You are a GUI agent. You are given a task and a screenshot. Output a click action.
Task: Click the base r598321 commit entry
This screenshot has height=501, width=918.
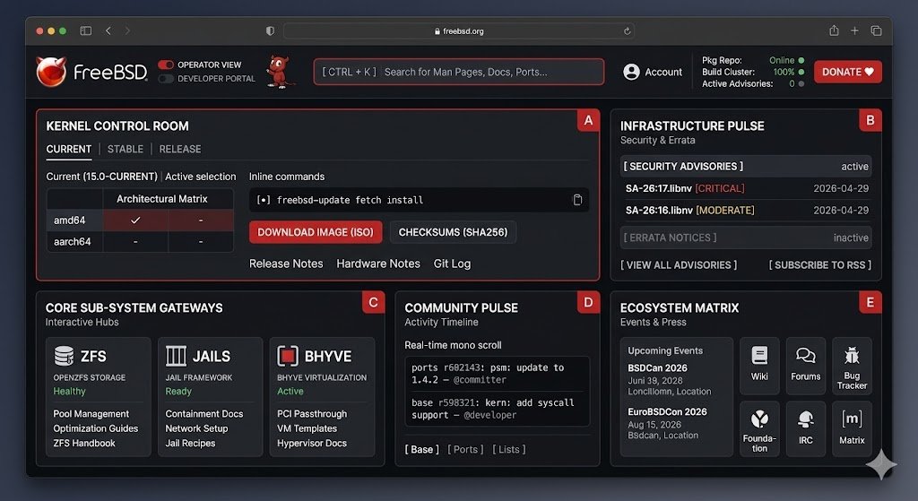click(497, 409)
